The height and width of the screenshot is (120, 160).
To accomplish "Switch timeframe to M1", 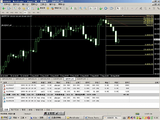I will tap(3, 13).
